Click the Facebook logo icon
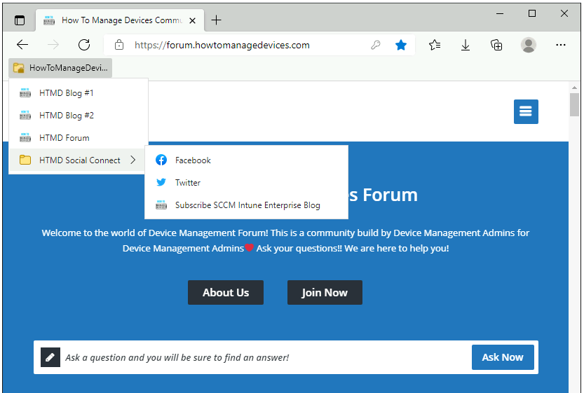The width and height of the screenshot is (584, 393). 161,160
